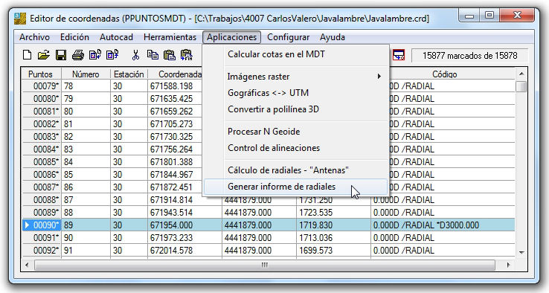This screenshot has width=549, height=293.
Task: Print using the printer icon
Action: click(x=77, y=55)
